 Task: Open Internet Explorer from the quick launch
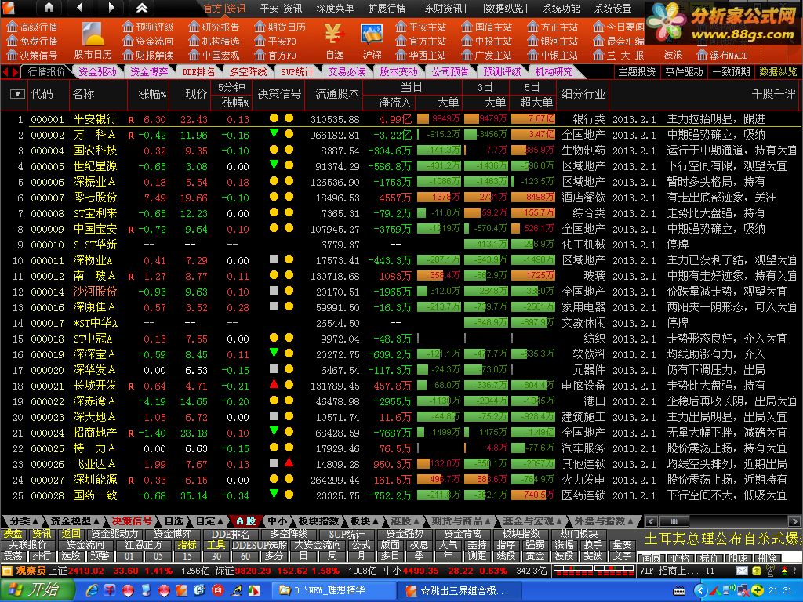coord(93,590)
